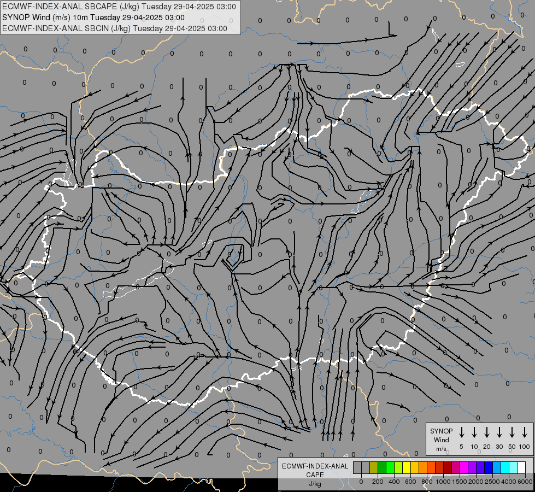Pick the olive swatch in CAPE legend
Image resolution: width=535 pixels, height=492 pixels.
click(374, 467)
